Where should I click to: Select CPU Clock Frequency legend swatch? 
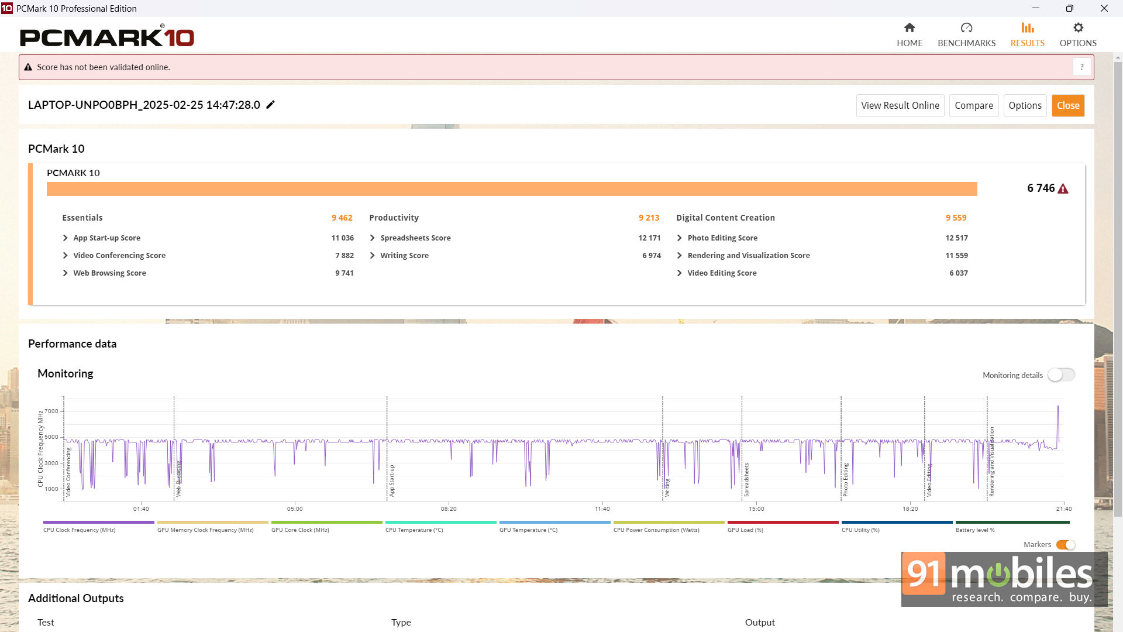pos(98,522)
